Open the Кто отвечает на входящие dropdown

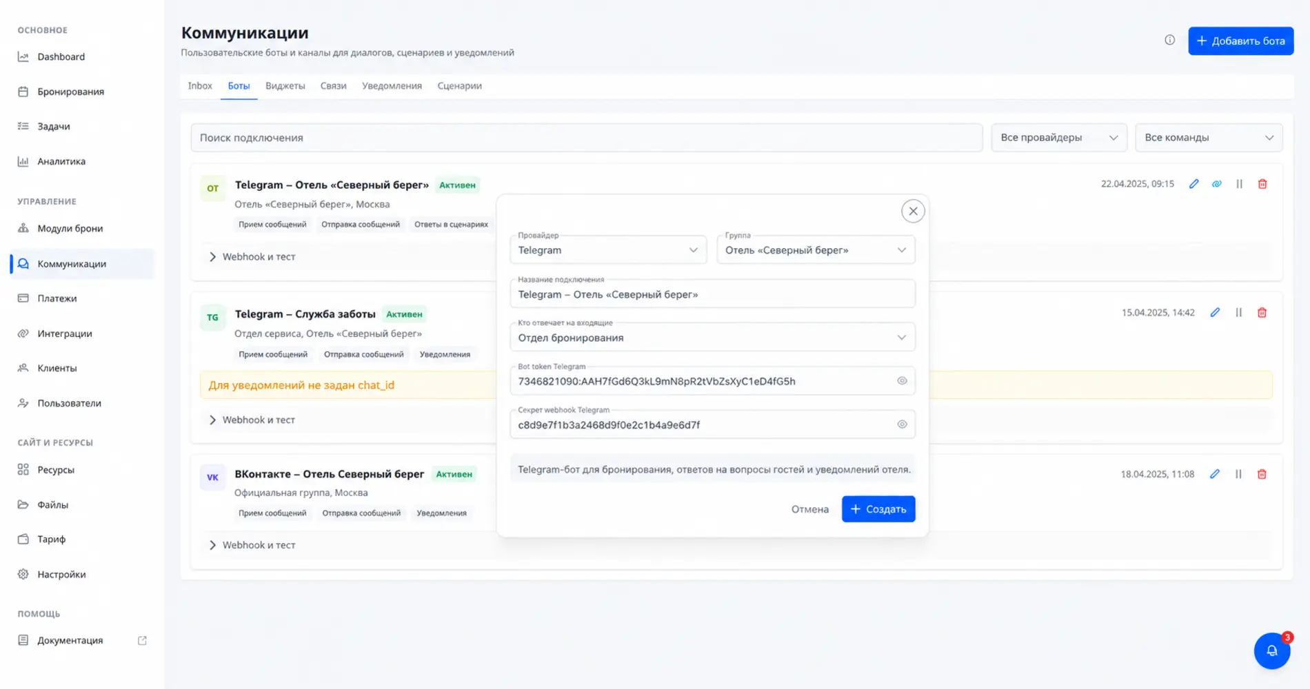tap(712, 338)
